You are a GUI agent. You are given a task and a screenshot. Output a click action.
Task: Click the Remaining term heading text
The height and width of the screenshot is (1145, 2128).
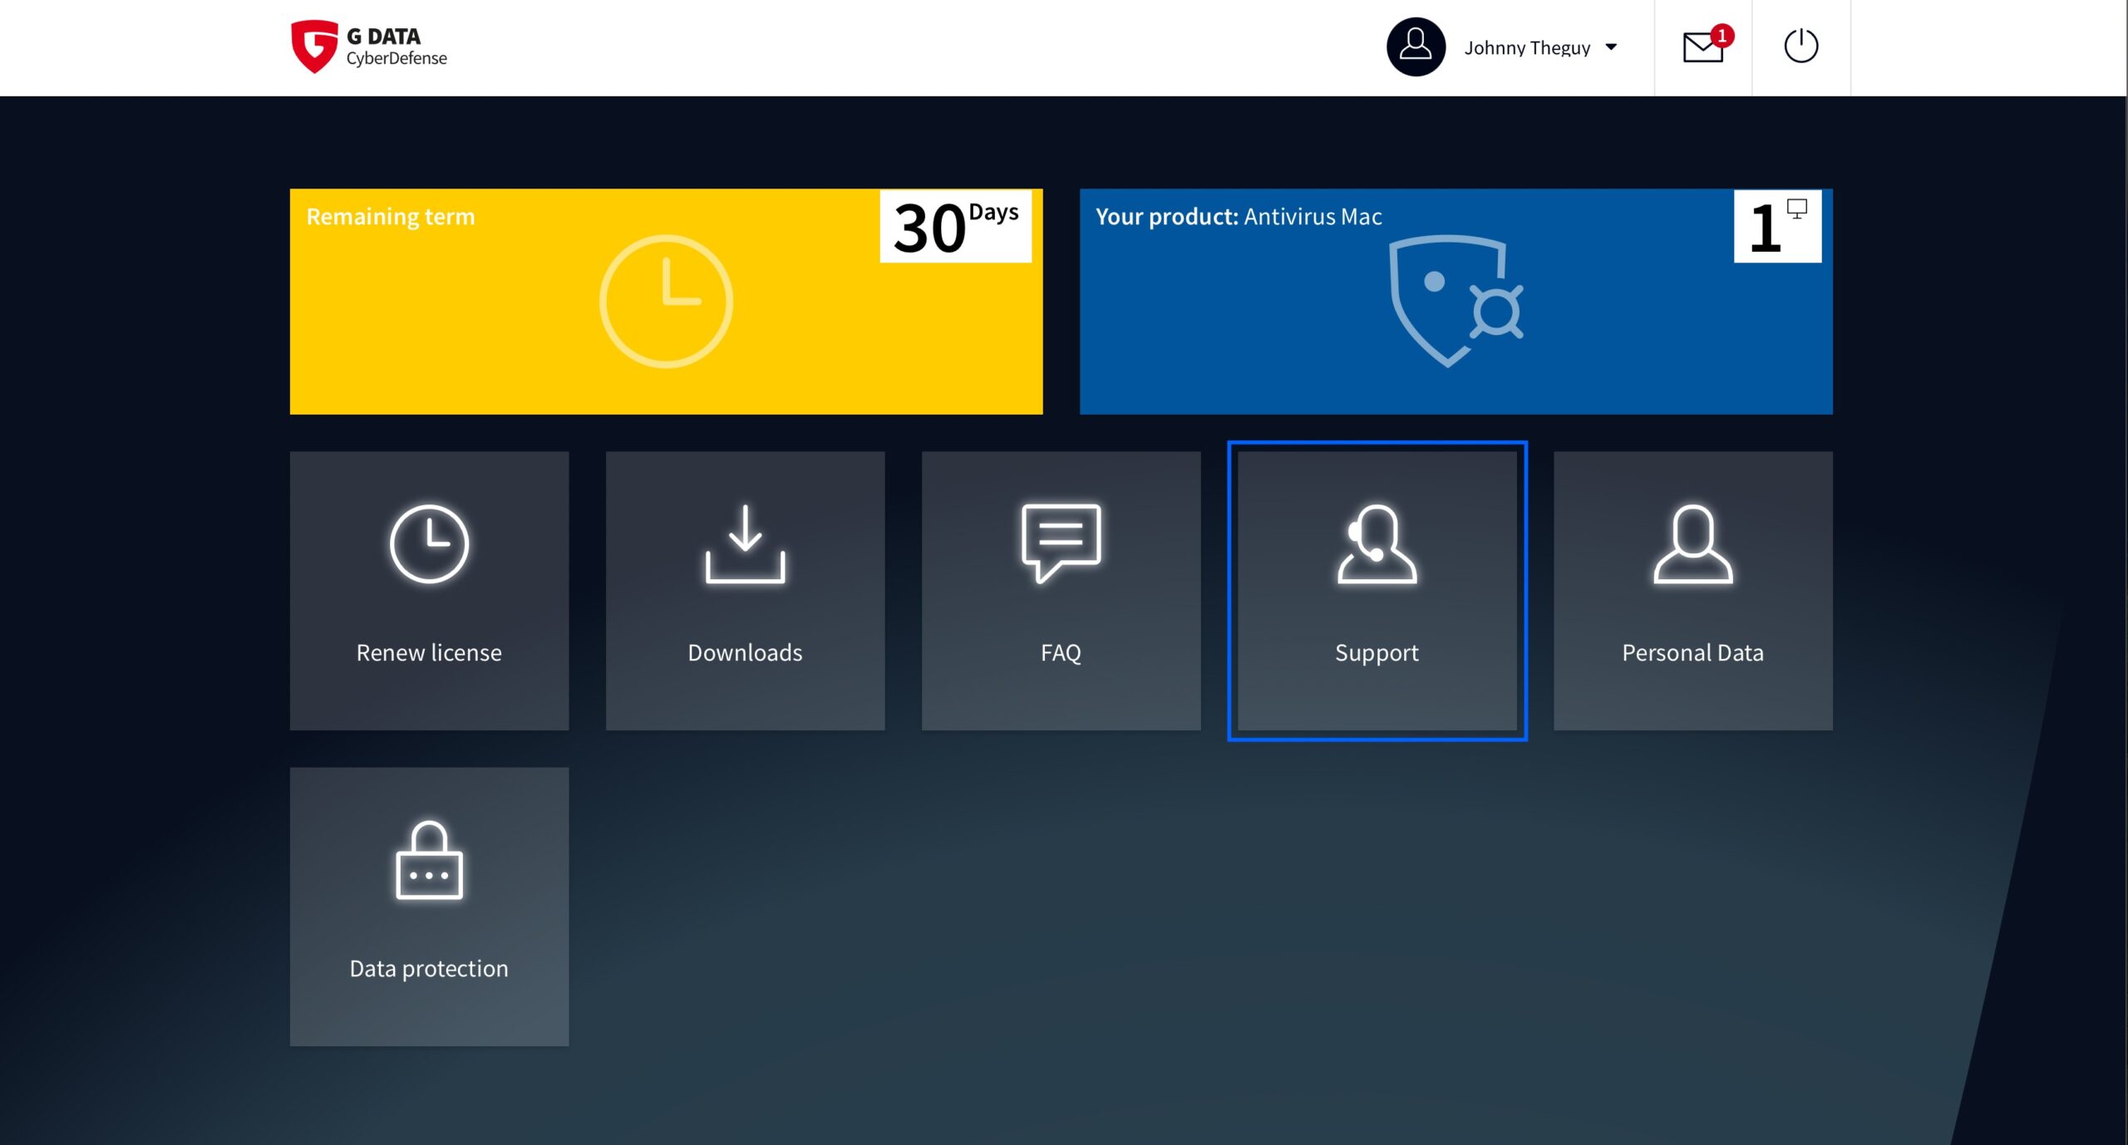coord(391,217)
